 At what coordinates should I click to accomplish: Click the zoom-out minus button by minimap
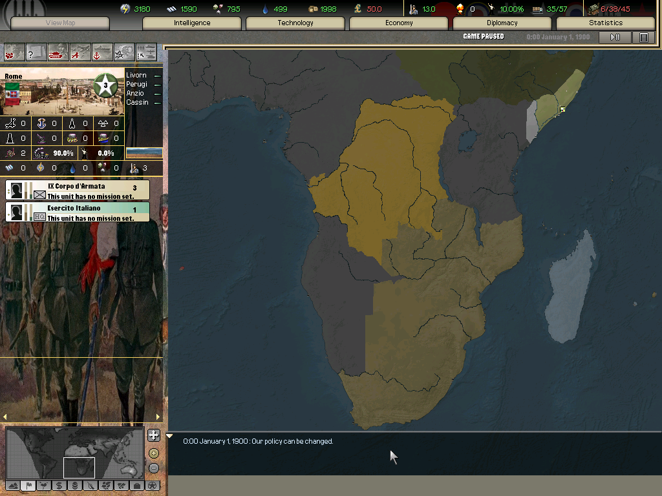pyautogui.click(x=153, y=468)
